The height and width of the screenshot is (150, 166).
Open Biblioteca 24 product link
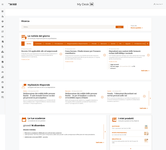pos(117,139)
